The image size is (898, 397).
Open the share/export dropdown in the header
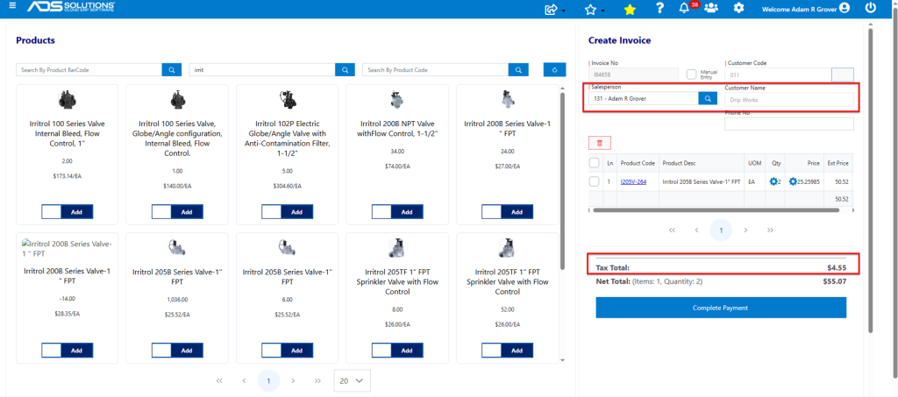[555, 9]
